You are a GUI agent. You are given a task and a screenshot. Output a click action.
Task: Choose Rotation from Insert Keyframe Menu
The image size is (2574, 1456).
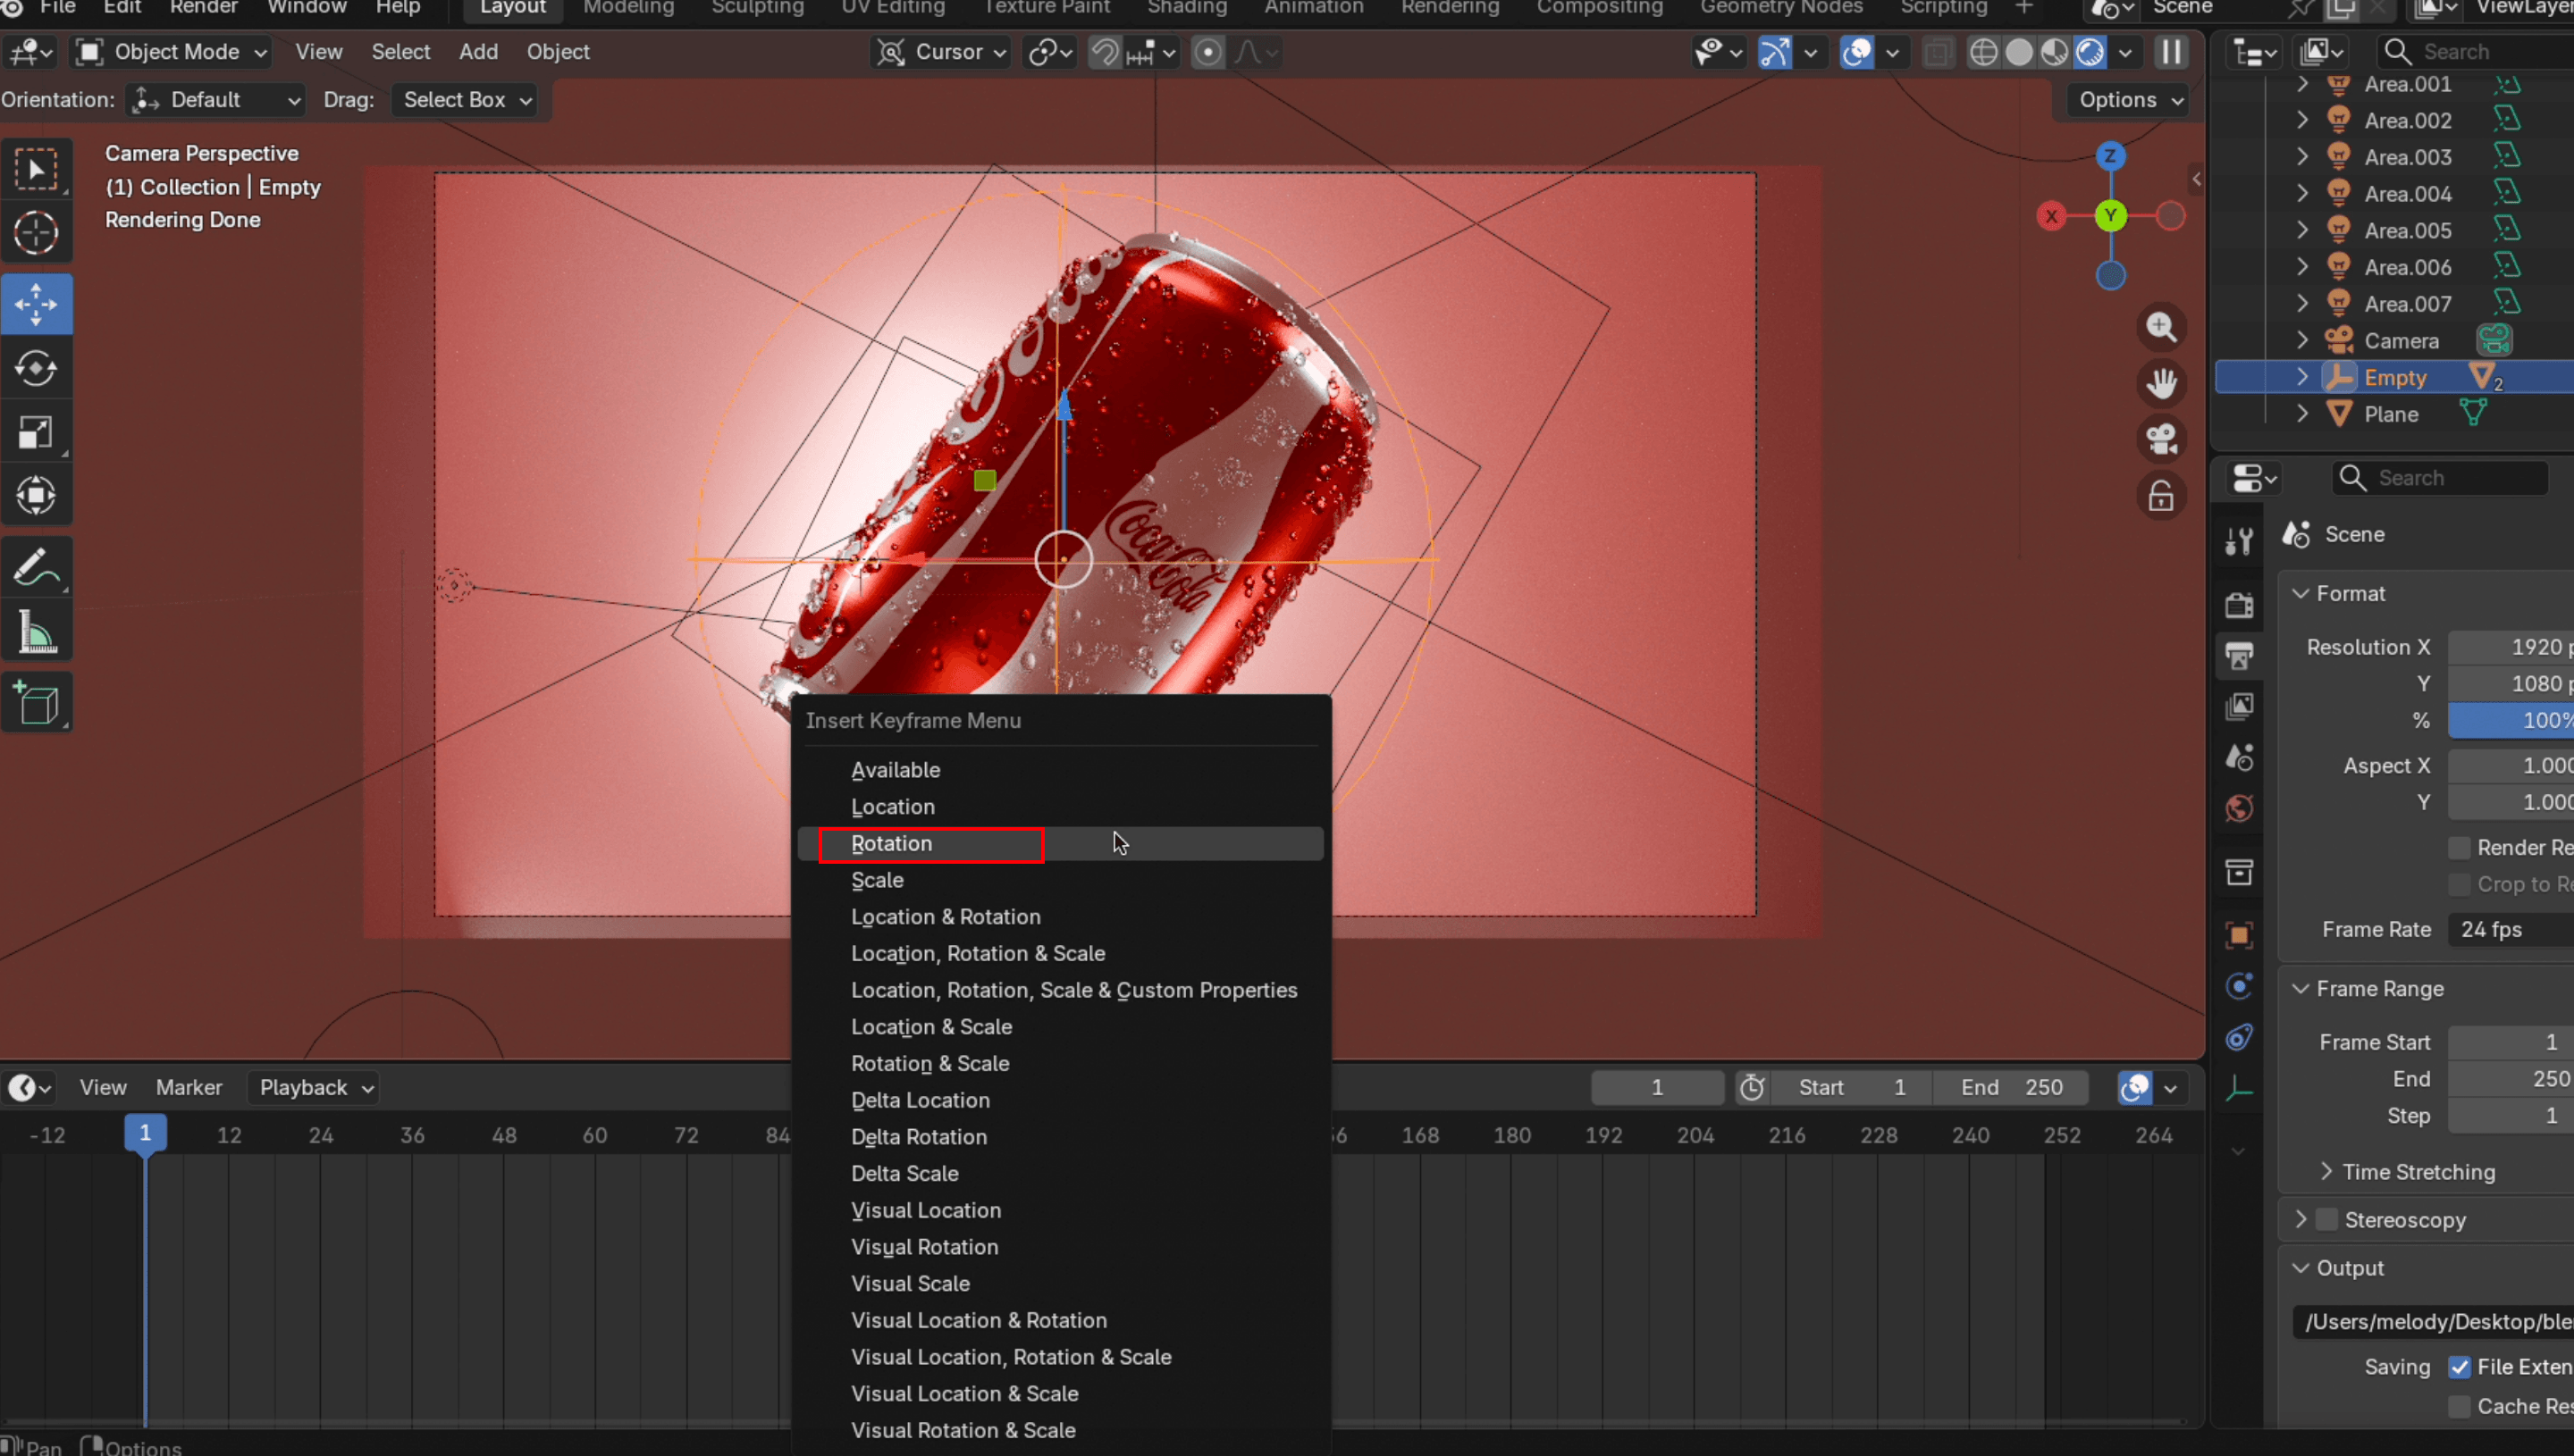coord(1060,844)
